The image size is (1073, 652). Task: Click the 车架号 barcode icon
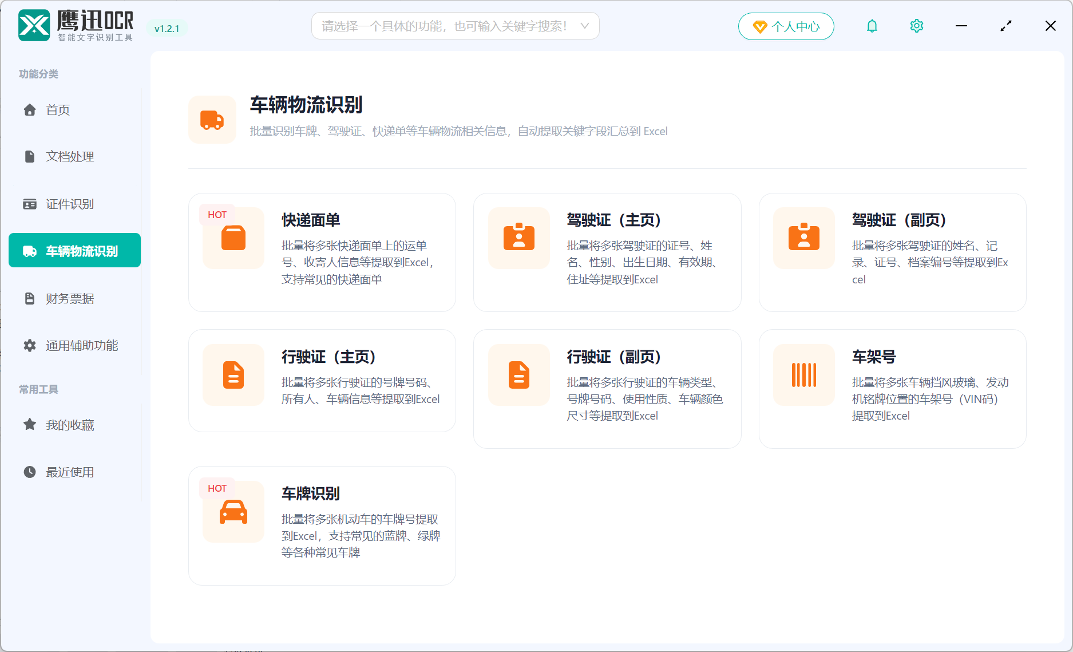tap(804, 375)
